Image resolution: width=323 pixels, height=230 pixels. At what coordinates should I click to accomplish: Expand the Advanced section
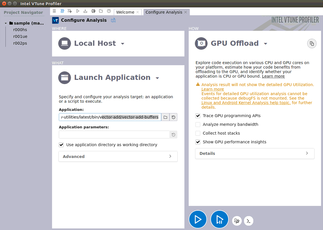tap(118, 156)
